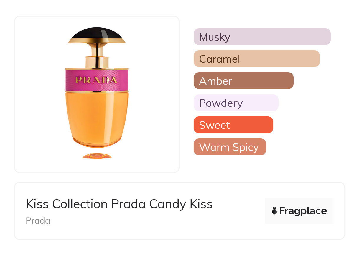
Task: Select the Warm Spicy accord bar
Action: (230, 147)
